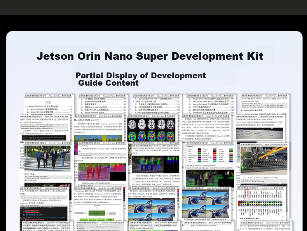Select the green-blue segmented pedestrians image
The width and height of the screenshot is (307, 231).
(x=156, y=164)
